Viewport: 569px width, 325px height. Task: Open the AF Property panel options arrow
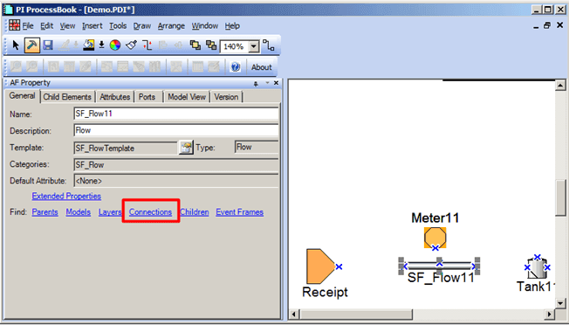click(x=267, y=83)
